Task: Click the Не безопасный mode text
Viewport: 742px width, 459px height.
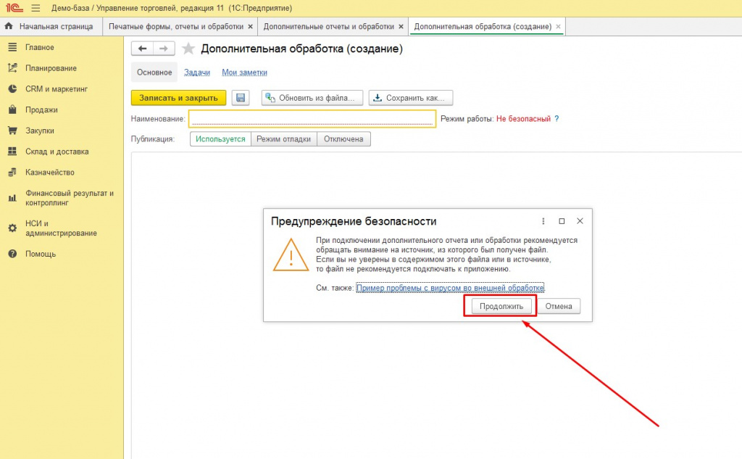Action: point(523,119)
